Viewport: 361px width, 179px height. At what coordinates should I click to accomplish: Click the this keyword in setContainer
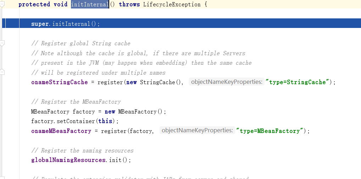tap(105, 121)
